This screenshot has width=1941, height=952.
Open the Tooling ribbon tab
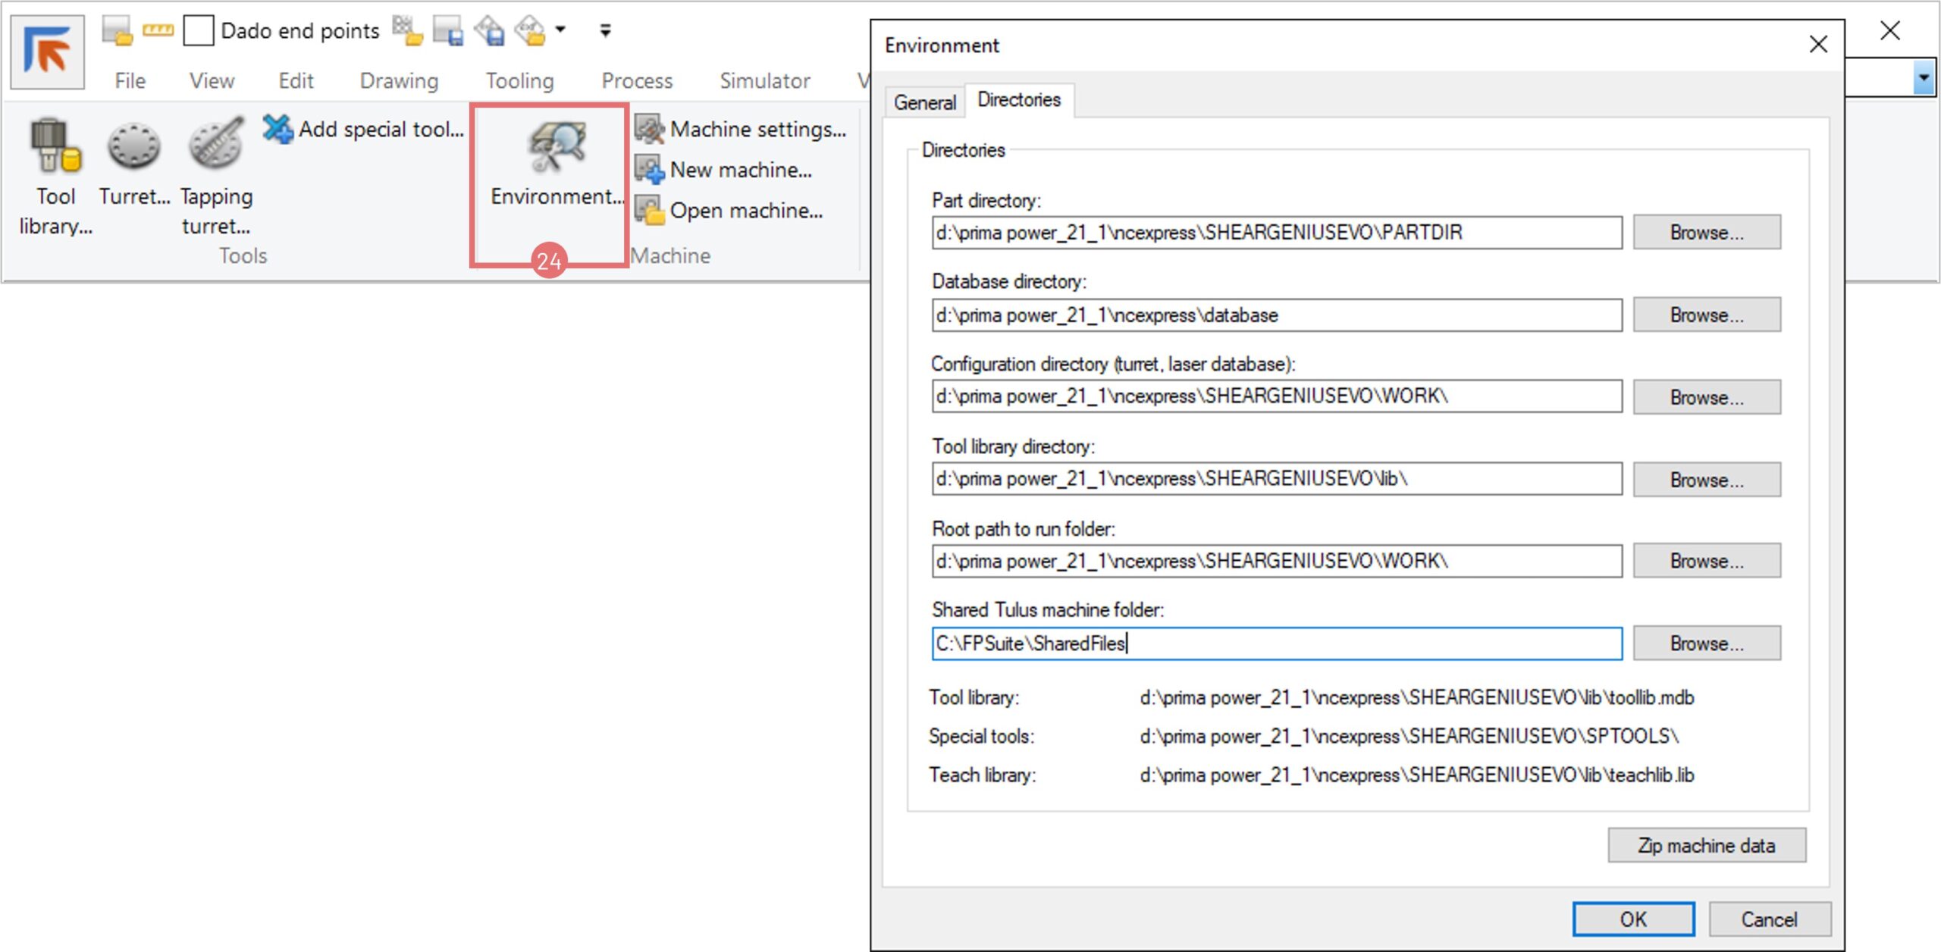519,80
